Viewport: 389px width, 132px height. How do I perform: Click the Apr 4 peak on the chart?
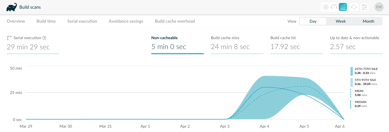(x=264, y=87)
